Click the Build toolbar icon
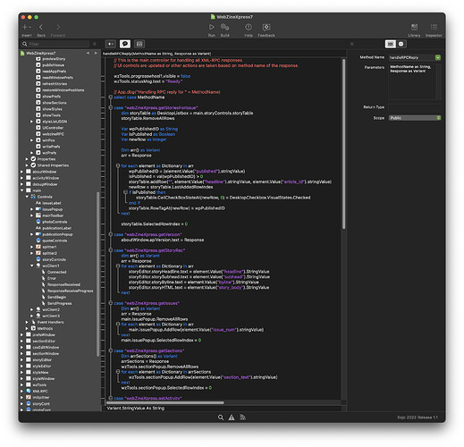This screenshot has height=447, width=464. click(224, 27)
